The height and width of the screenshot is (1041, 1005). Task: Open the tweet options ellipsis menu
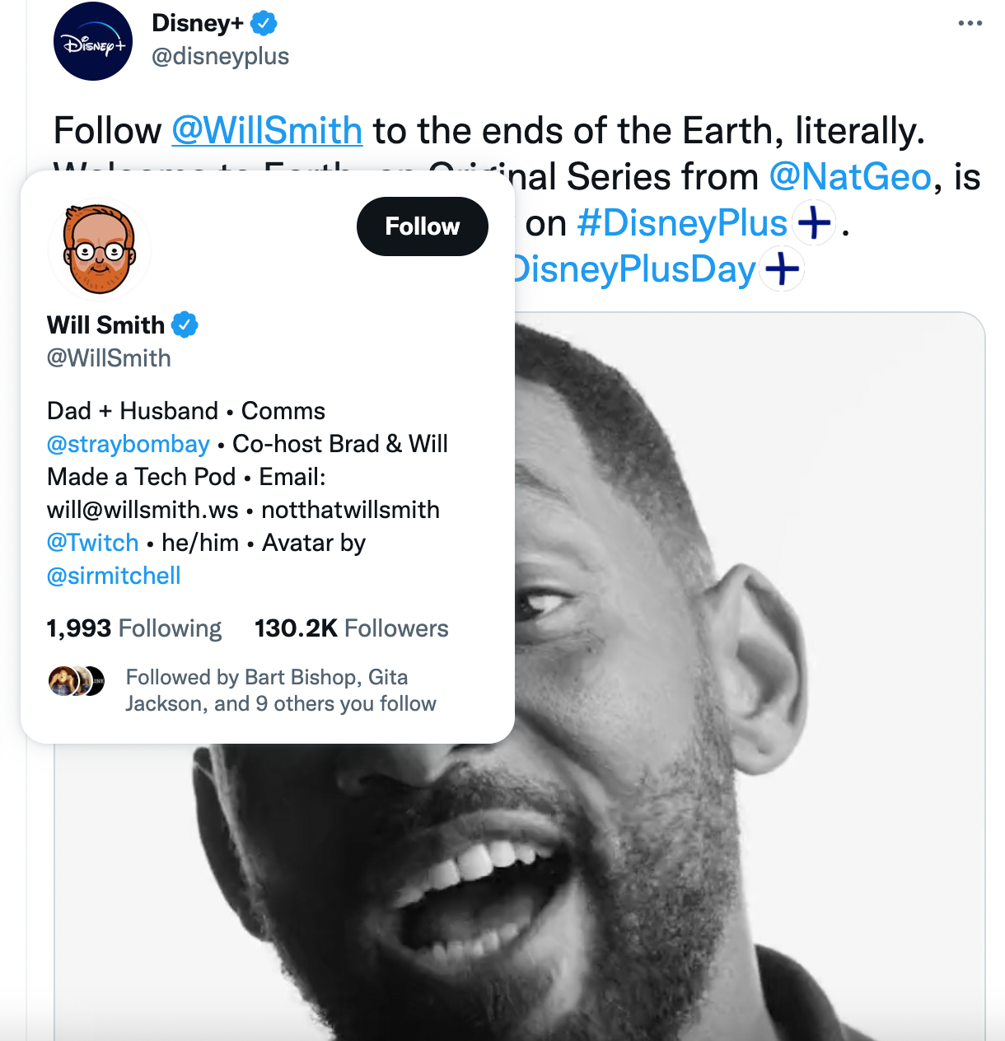[970, 23]
